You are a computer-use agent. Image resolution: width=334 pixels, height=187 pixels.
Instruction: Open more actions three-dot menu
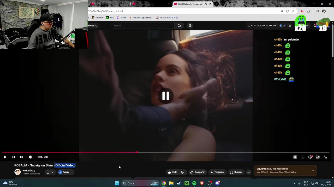click(249, 172)
